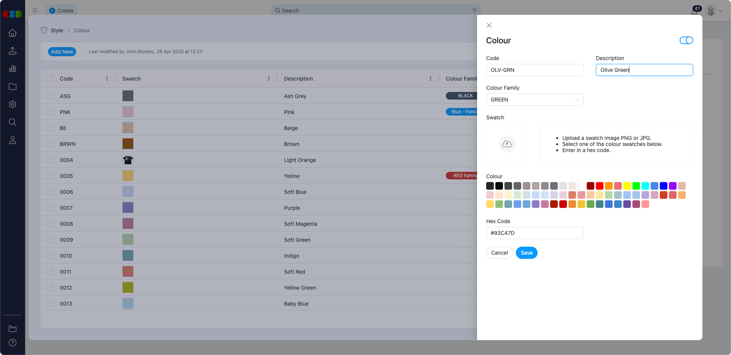Save the colour with Save button
This screenshot has height=355, width=731.
tap(527, 253)
